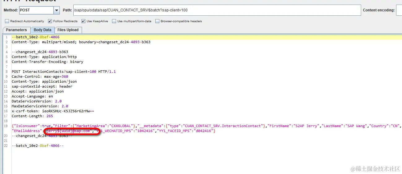Click the DataServiceVersion: 2.0 line 14
402x174 pixels.
coord(37,101)
